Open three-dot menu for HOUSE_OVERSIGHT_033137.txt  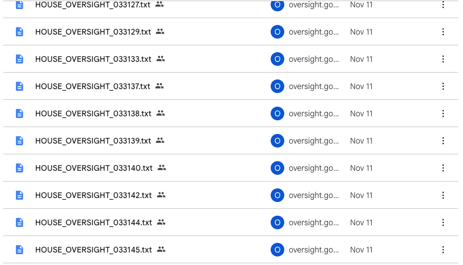click(x=443, y=86)
